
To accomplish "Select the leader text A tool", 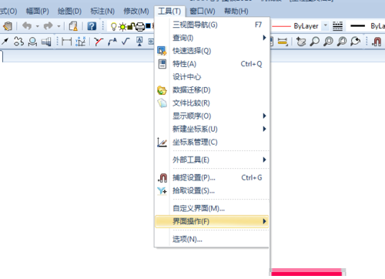I will tap(112, 42).
